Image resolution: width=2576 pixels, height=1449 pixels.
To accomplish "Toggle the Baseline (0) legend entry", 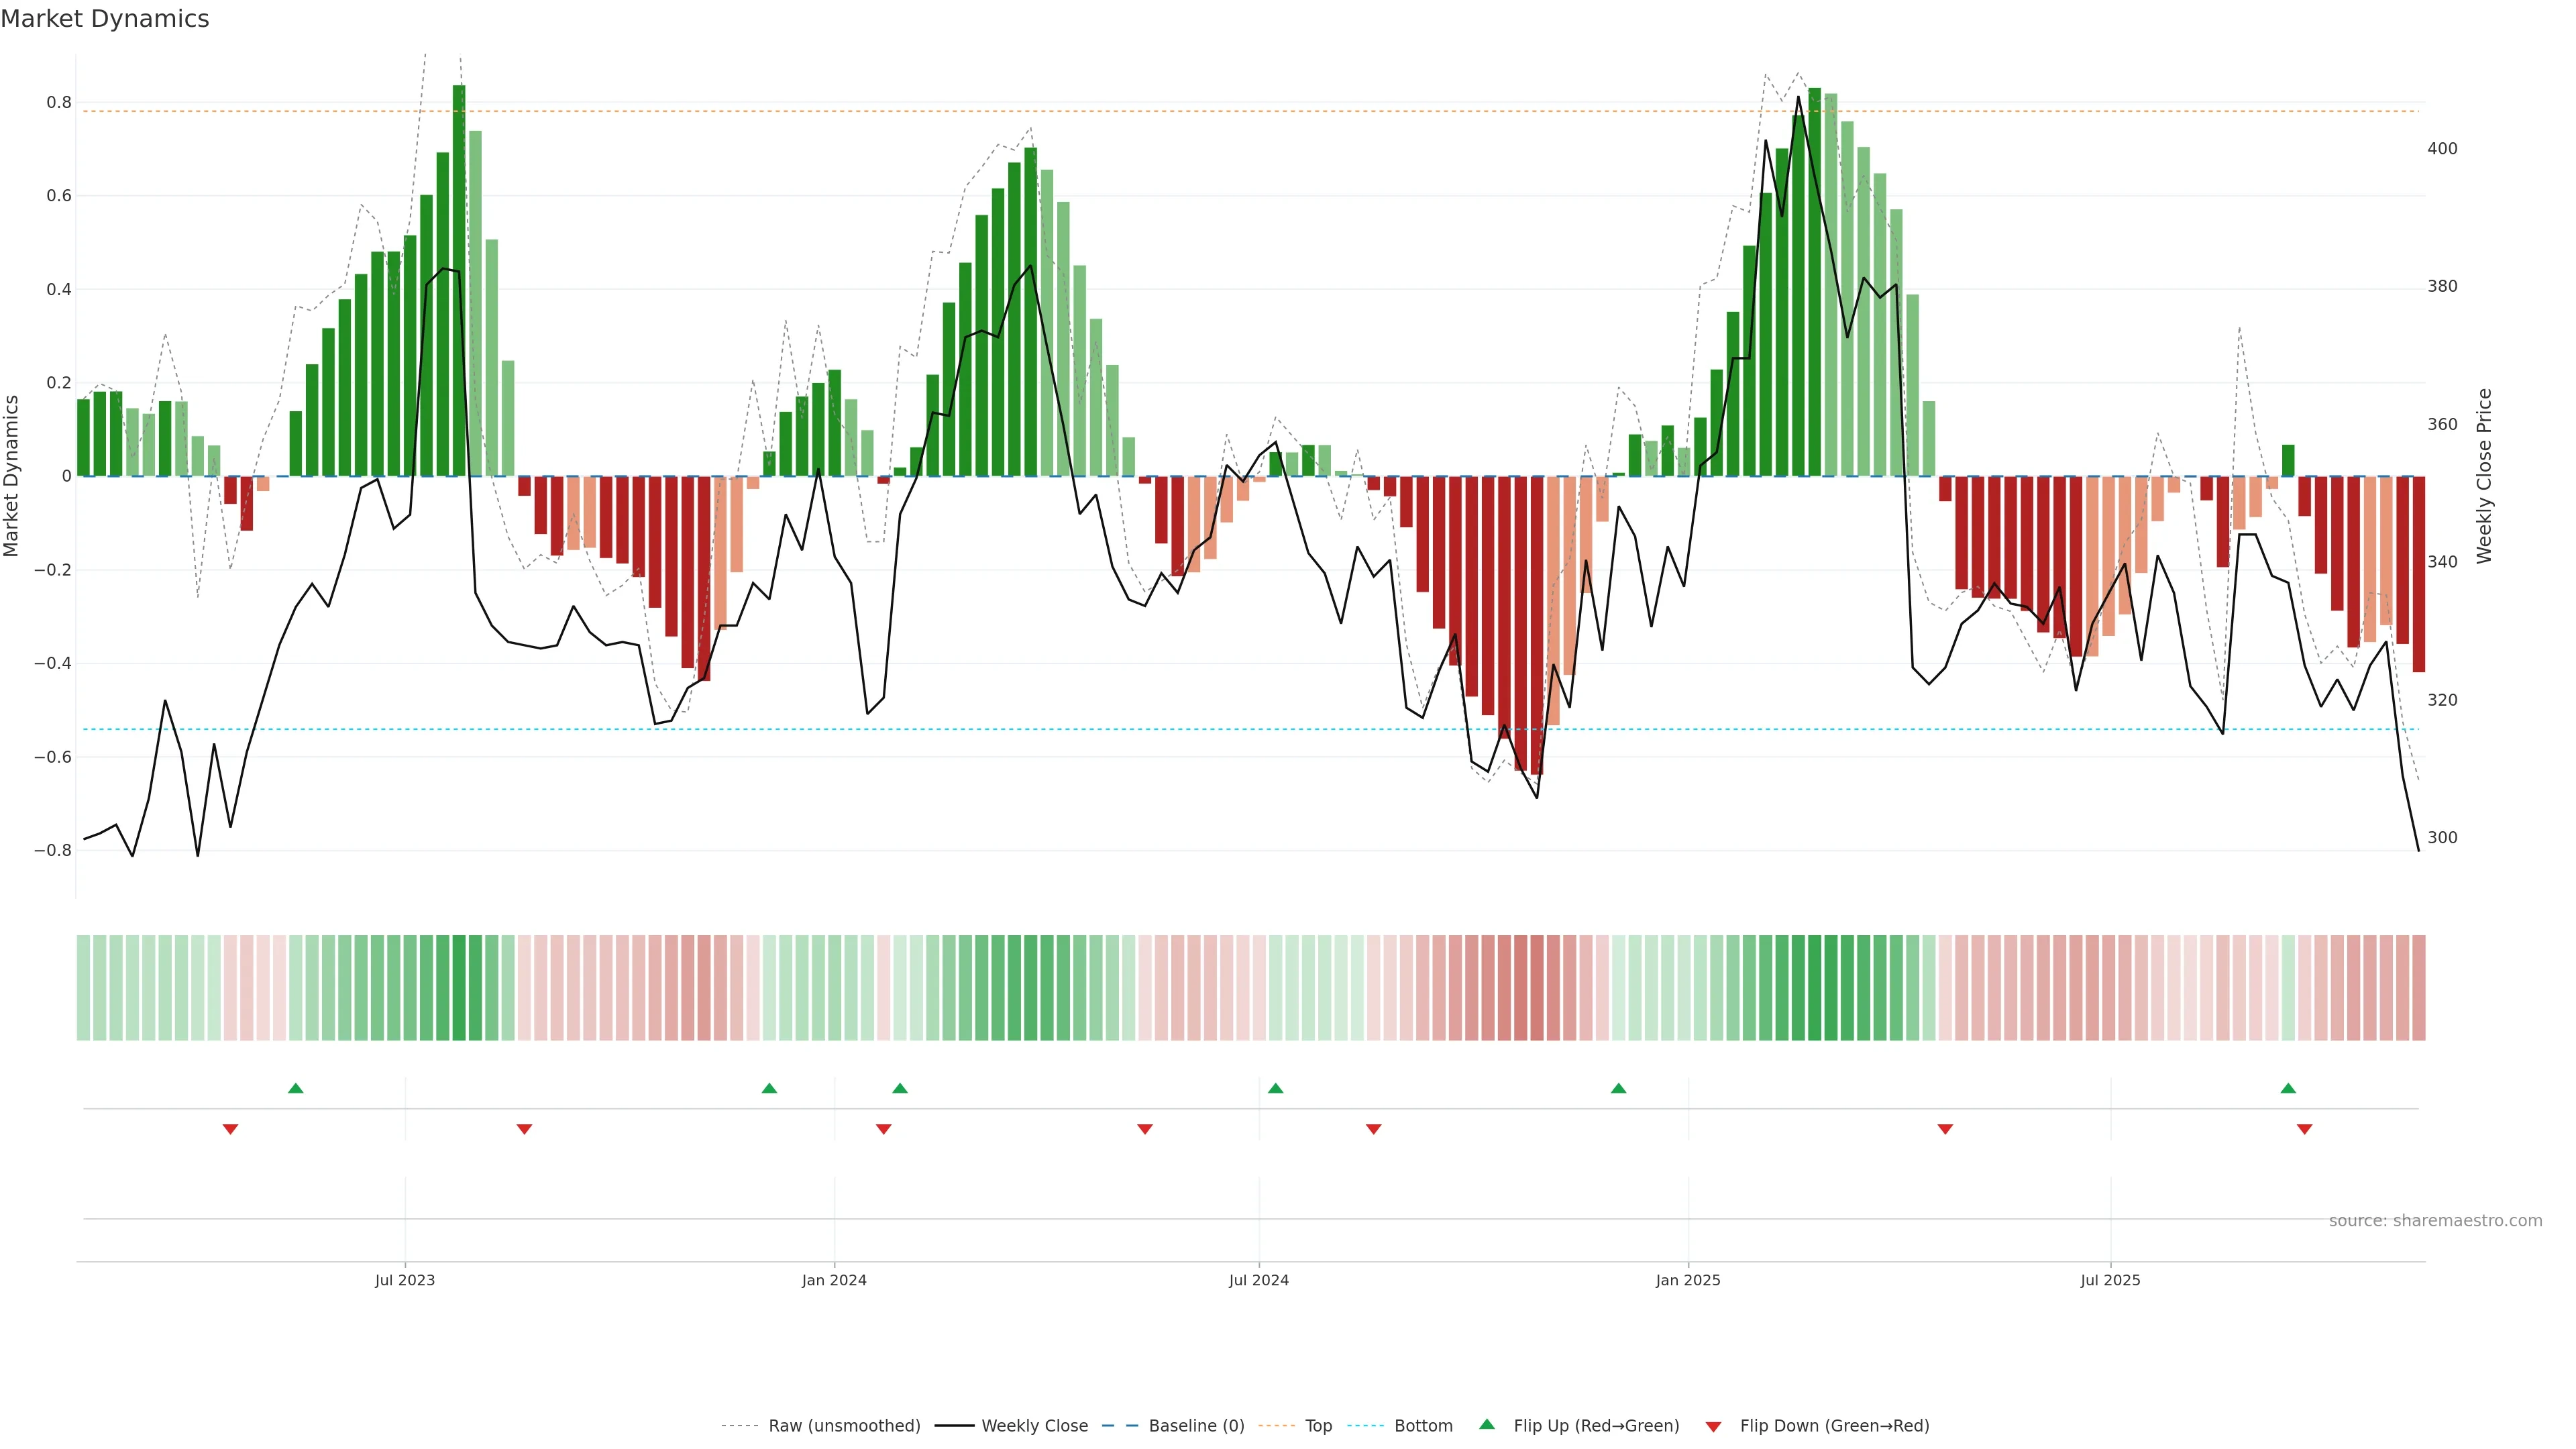I will 1196,1426.
